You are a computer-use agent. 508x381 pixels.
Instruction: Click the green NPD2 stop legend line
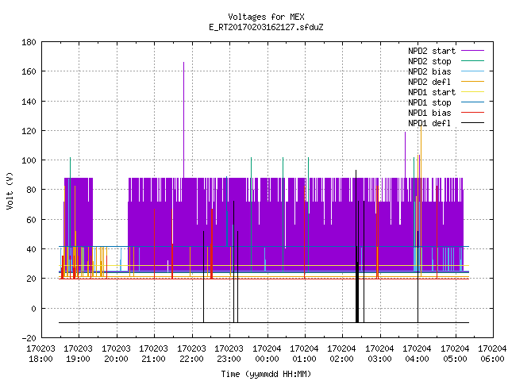tap(473, 60)
